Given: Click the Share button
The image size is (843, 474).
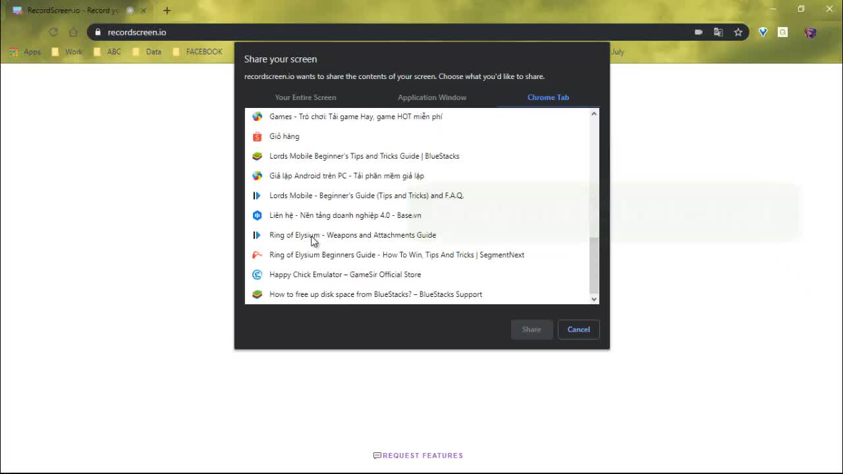Looking at the screenshot, I should pyautogui.click(x=531, y=330).
